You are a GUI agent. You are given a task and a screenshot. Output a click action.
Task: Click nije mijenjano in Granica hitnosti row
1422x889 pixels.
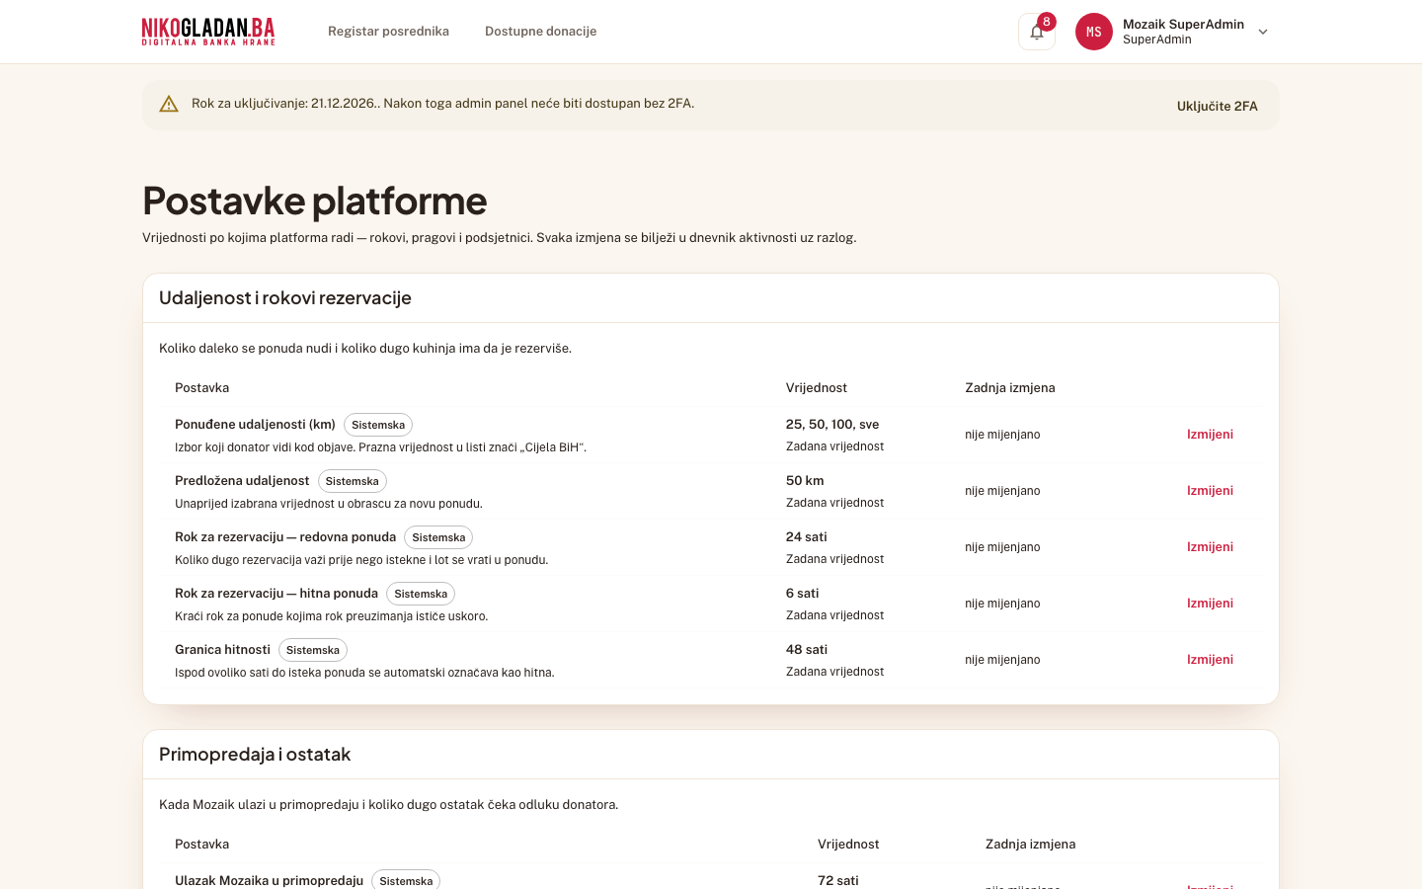(1002, 660)
